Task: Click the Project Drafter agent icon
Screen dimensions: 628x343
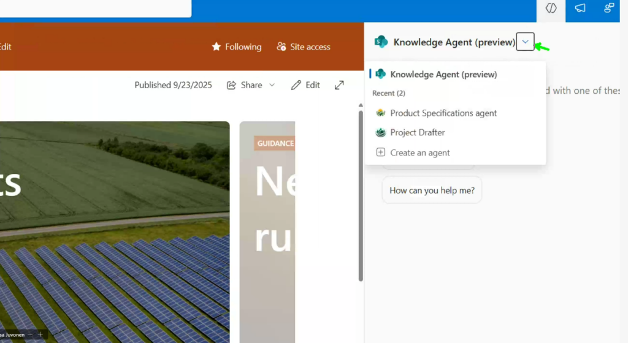Action: click(x=380, y=132)
